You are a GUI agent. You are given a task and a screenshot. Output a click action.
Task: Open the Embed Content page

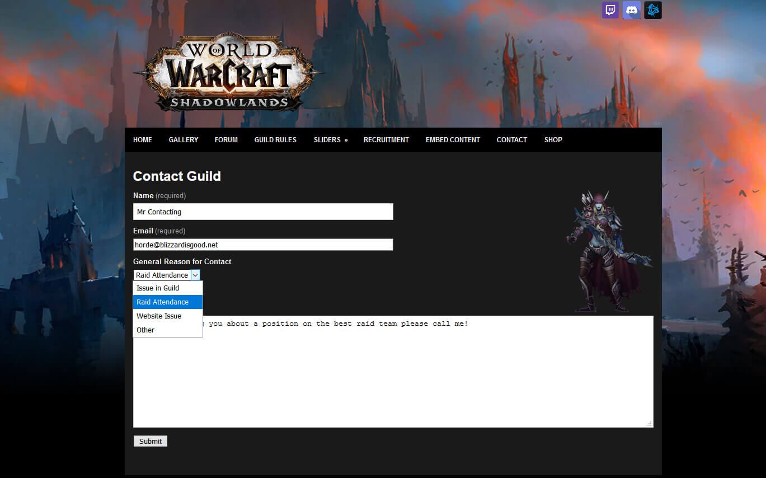pos(453,140)
